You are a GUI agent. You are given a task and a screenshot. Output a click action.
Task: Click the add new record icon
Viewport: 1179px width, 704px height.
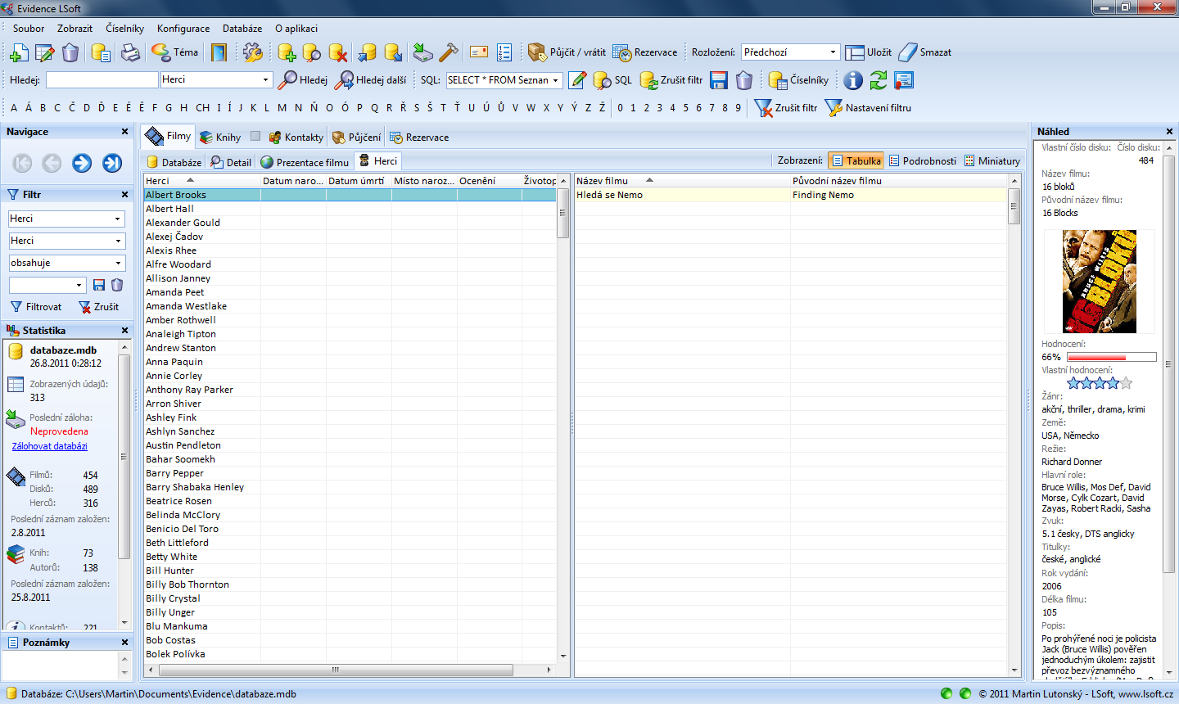point(19,53)
